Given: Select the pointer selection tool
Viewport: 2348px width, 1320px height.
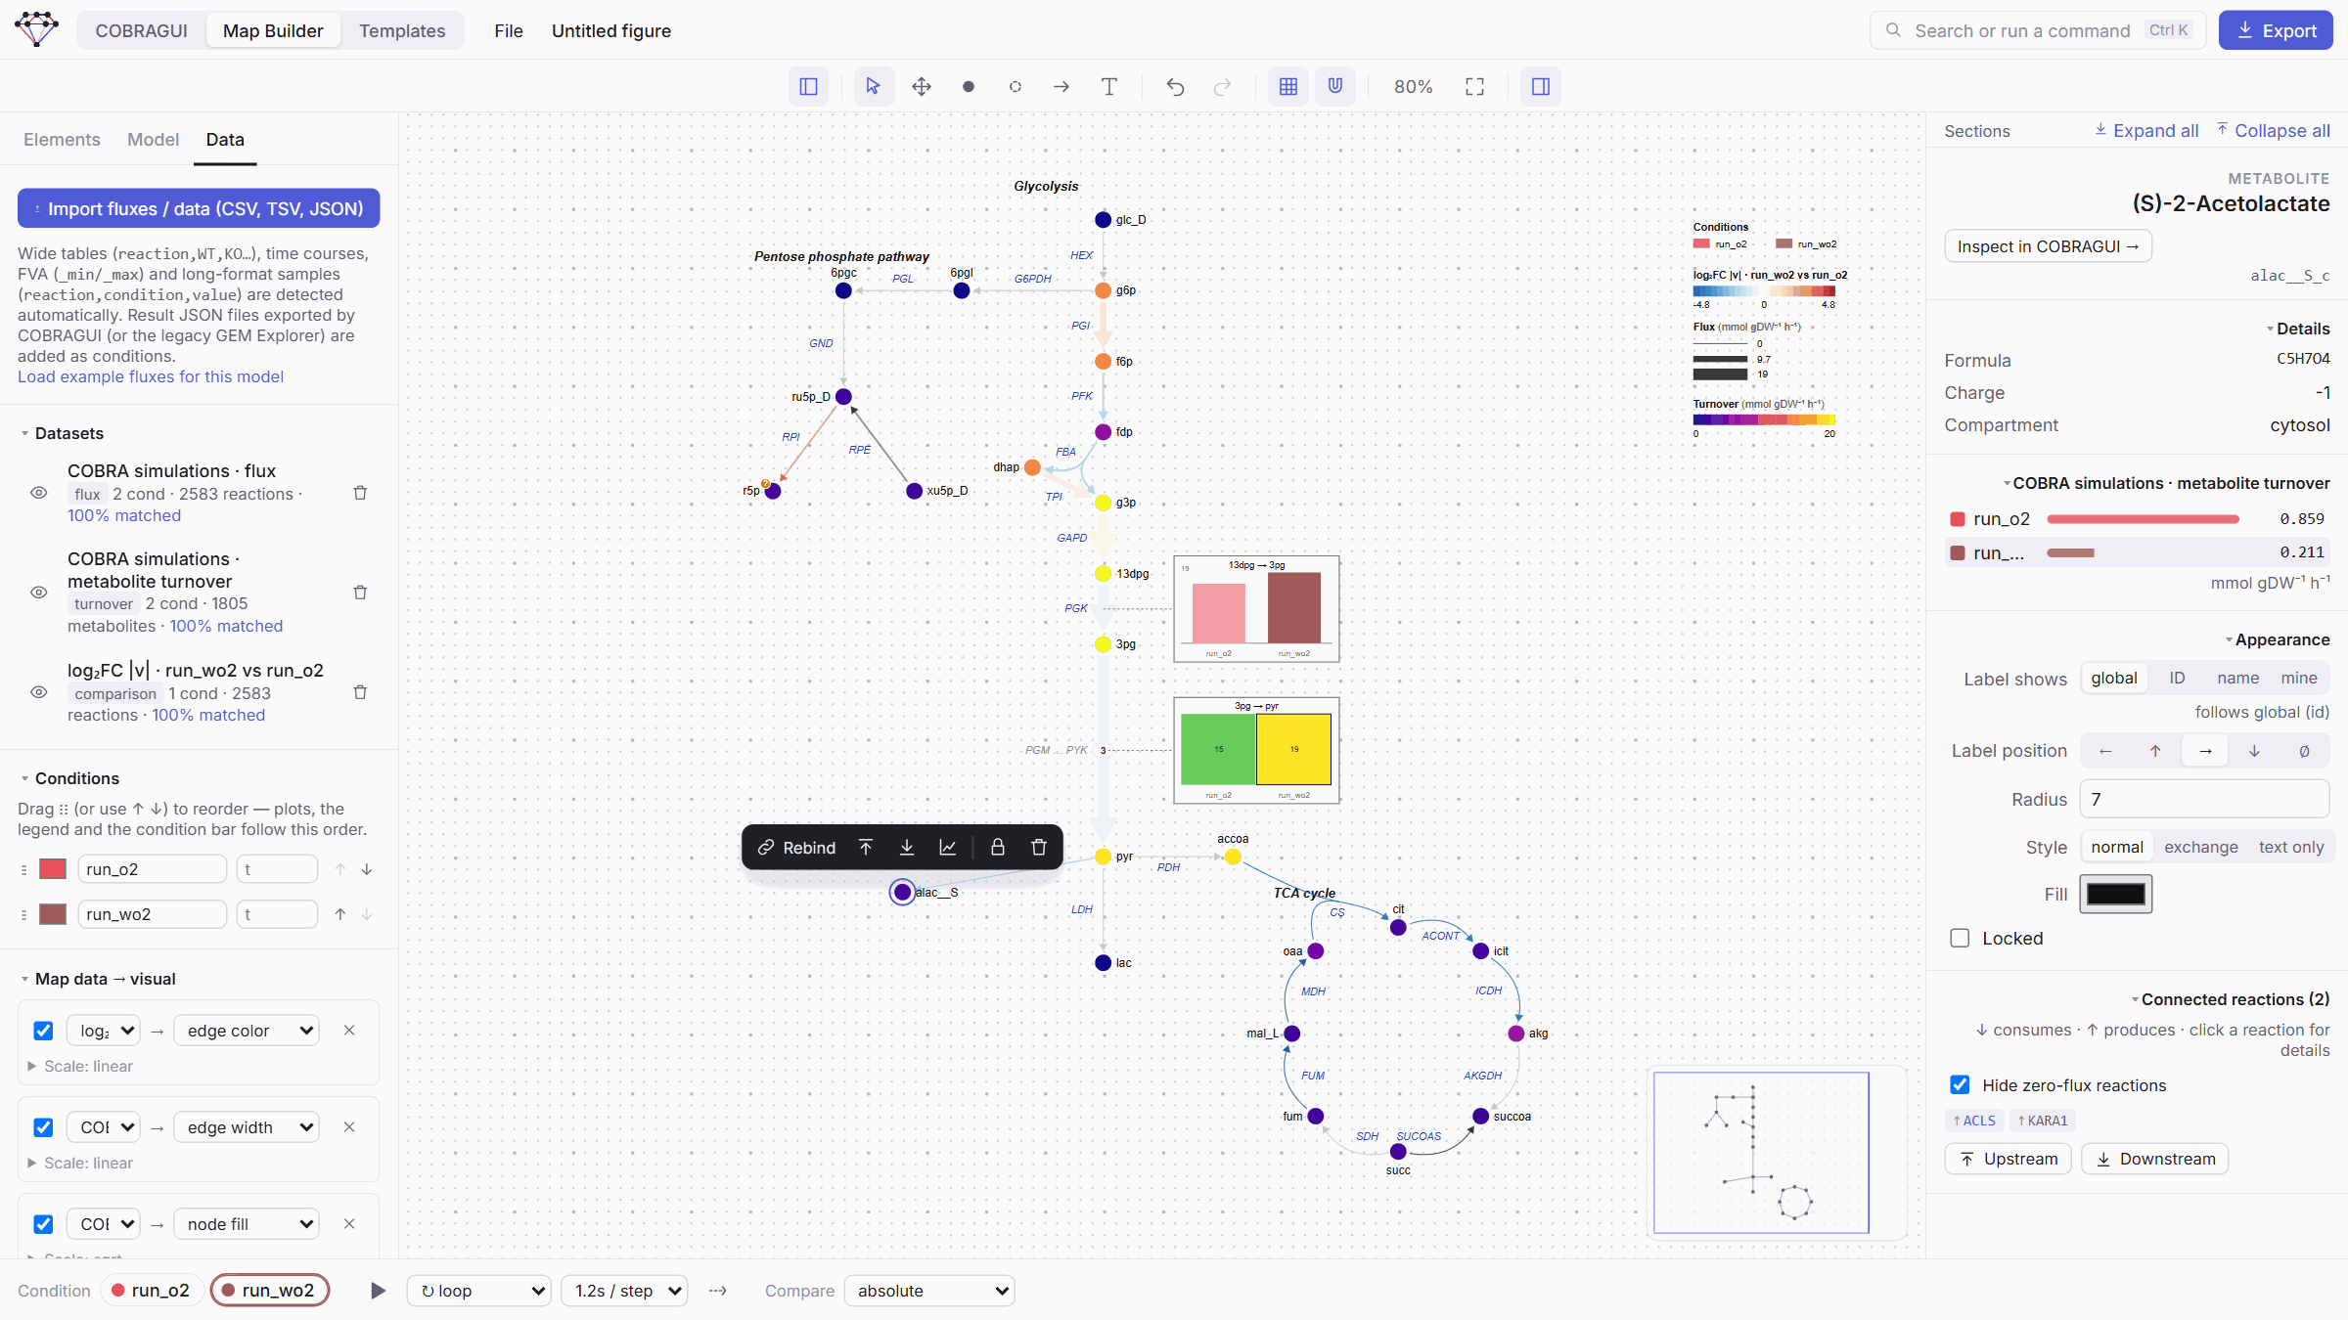Looking at the screenshot, I should [873, 87].
